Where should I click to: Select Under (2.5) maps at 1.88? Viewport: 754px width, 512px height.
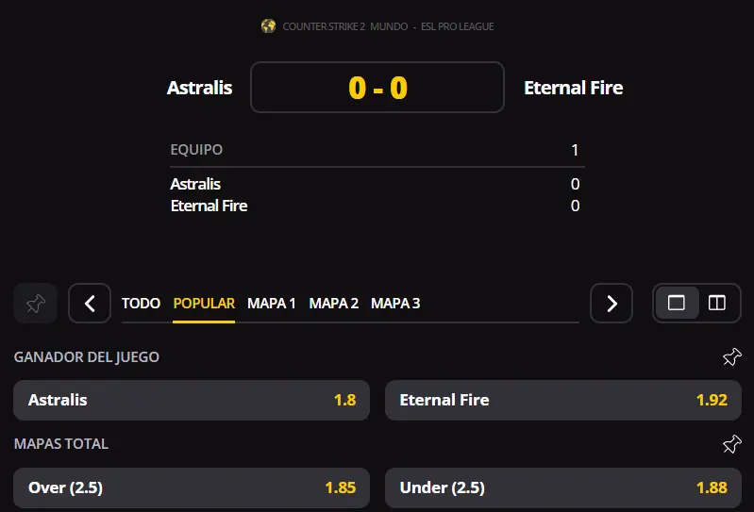(563, 487)
